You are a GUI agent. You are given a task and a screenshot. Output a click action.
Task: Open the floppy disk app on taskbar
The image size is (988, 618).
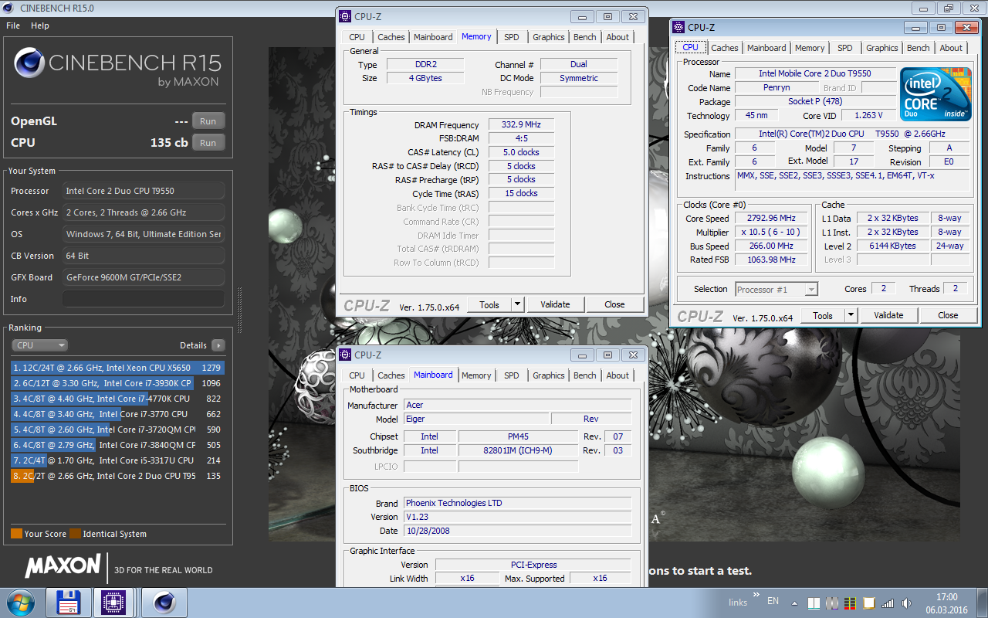[x=69, y=603]
